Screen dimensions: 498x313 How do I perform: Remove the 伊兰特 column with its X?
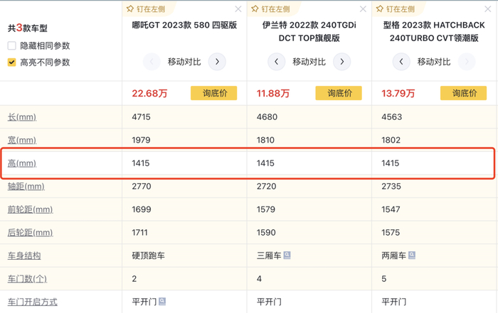(x=363, y=9)
